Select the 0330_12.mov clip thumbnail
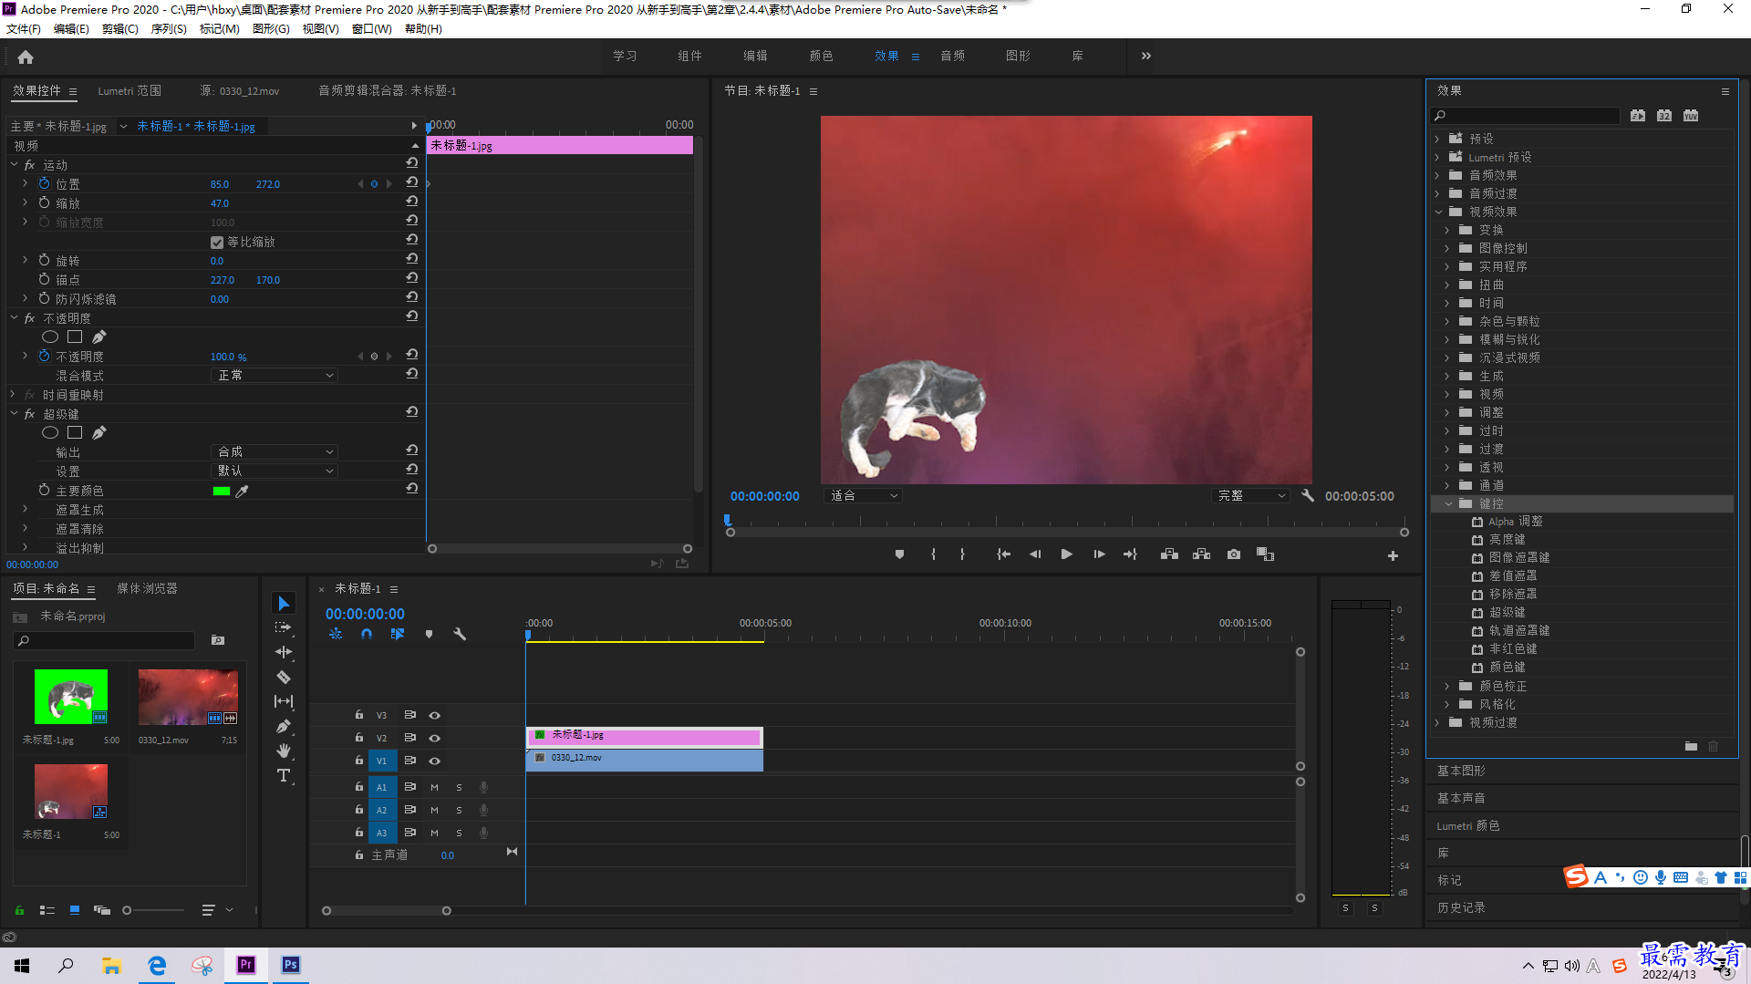Viewport: 1751px width, 984px height. click(188, 698)
